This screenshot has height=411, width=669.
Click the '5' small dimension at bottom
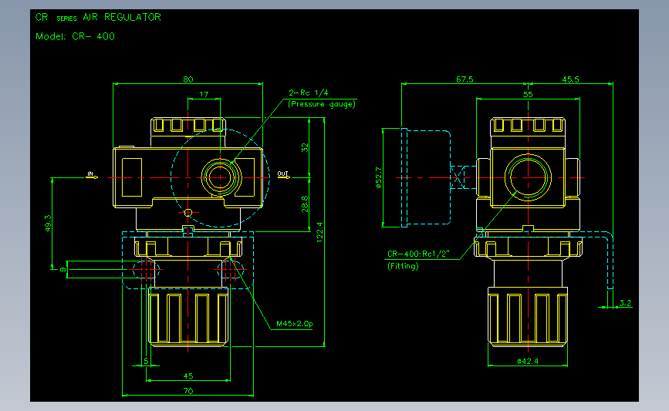[x=146, y=361]
